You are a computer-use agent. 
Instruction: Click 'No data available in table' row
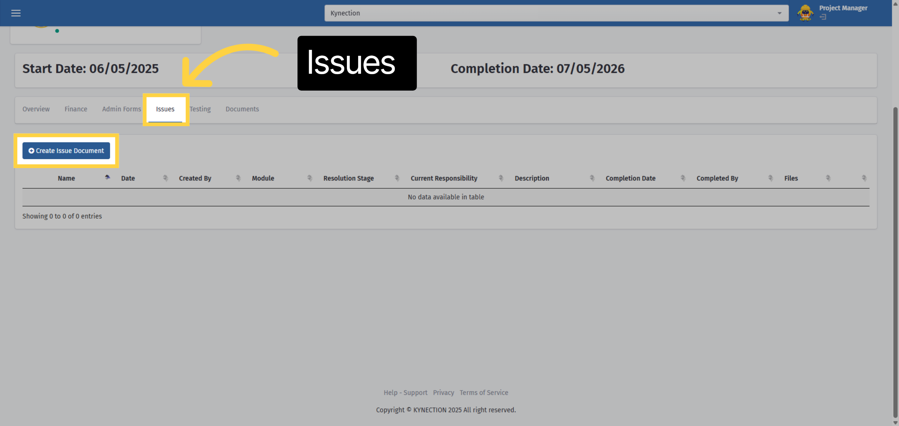point(446,197)
